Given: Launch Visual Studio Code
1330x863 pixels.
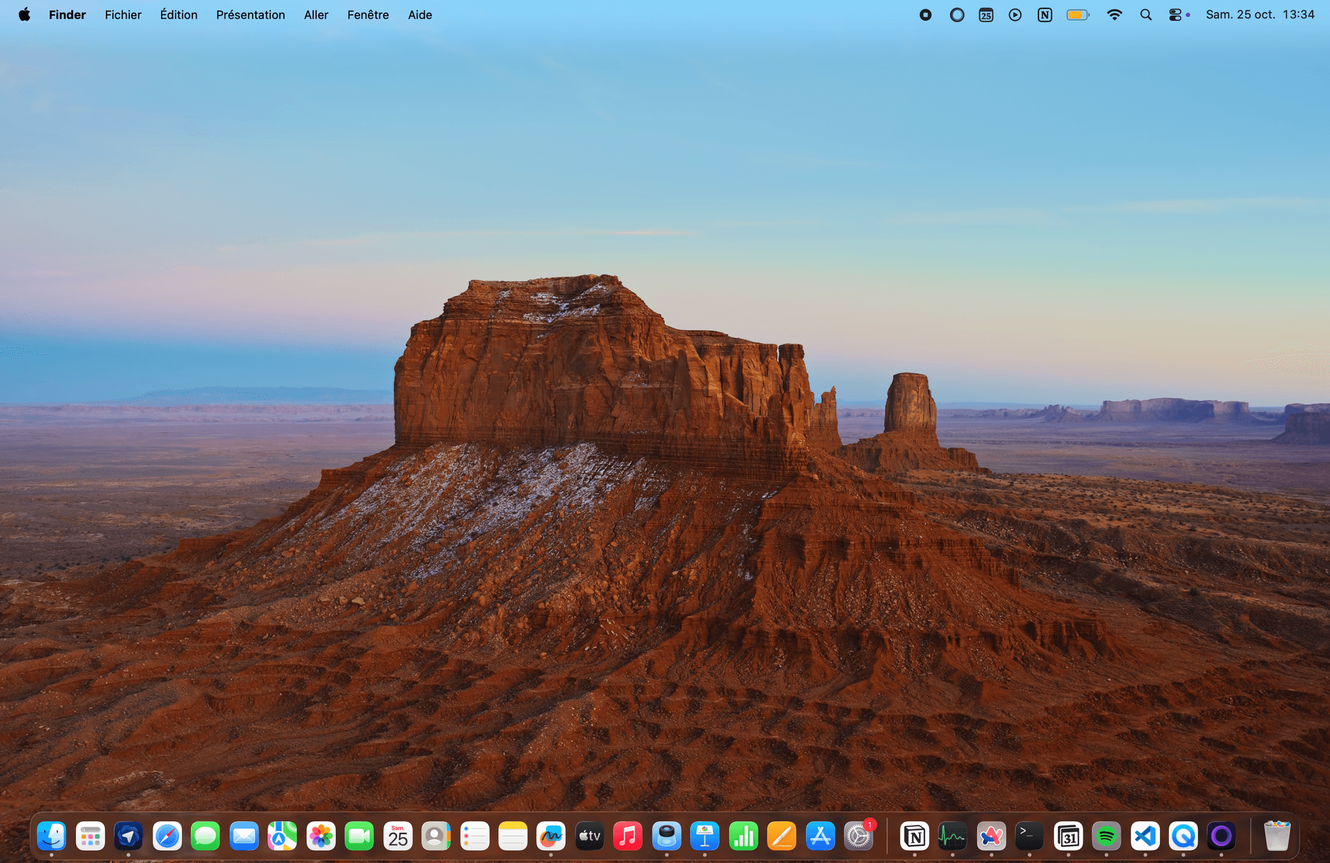Looking at the screenshot, I should pos(1144,836).
